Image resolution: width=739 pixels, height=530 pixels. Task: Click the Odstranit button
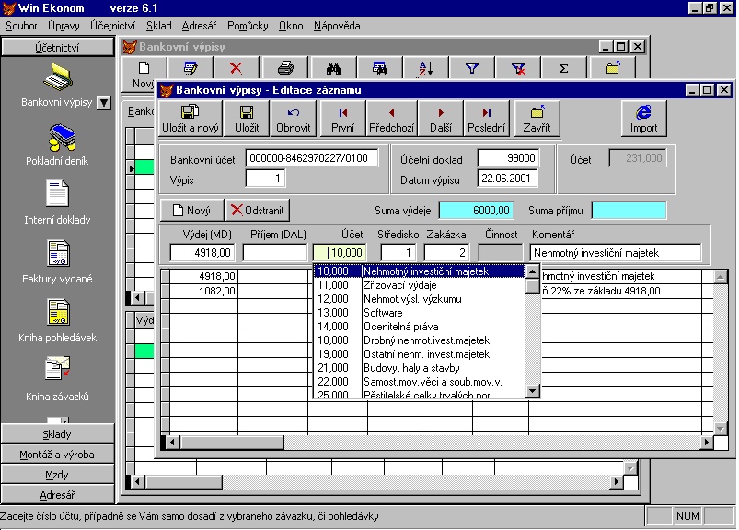[258, 210]
